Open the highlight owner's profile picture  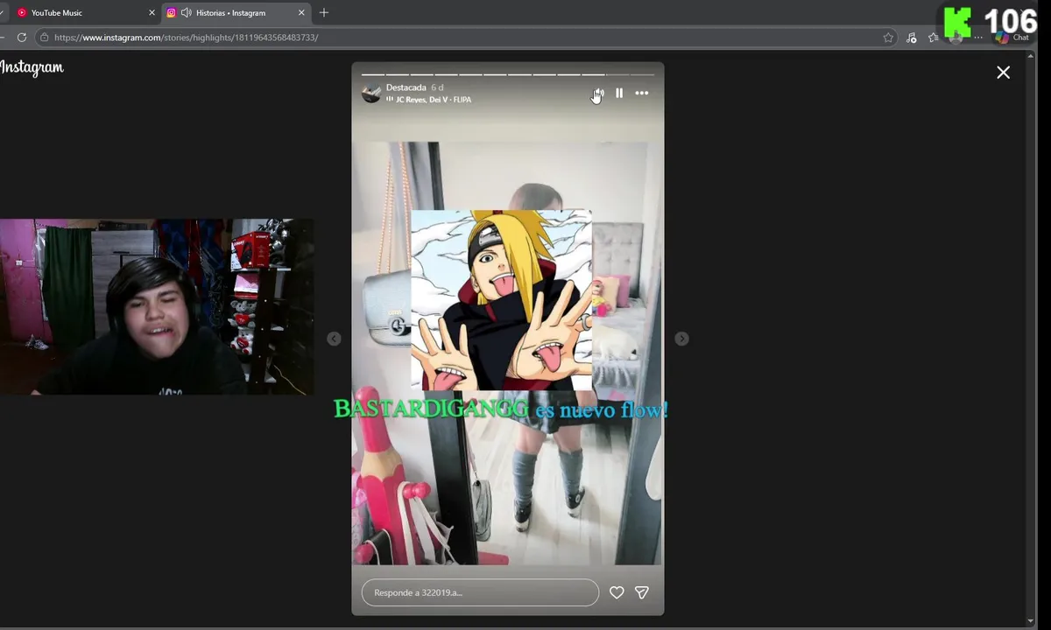[371, 93]
